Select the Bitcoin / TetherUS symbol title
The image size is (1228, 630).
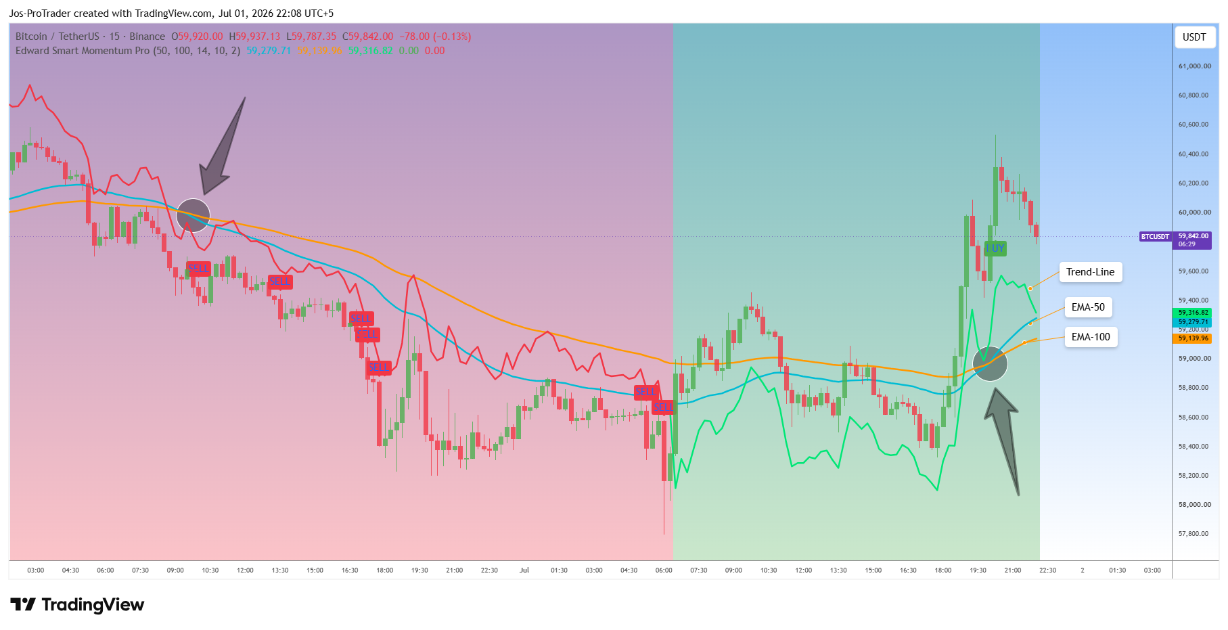(x=57, y=37)
